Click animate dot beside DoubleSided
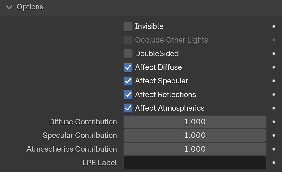The height and width of the screenshot is (172, 282). (274, 53)
